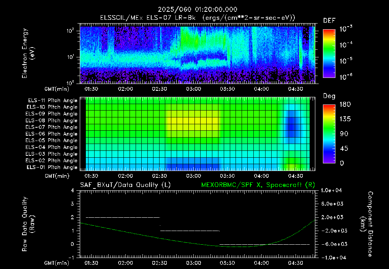Click the green MEXORBMC/SPF X, Spacecraft (R) label
Image resolution: width=389 pixels, height=269 pixels.
pyautogui.click(x=258, y=185)
